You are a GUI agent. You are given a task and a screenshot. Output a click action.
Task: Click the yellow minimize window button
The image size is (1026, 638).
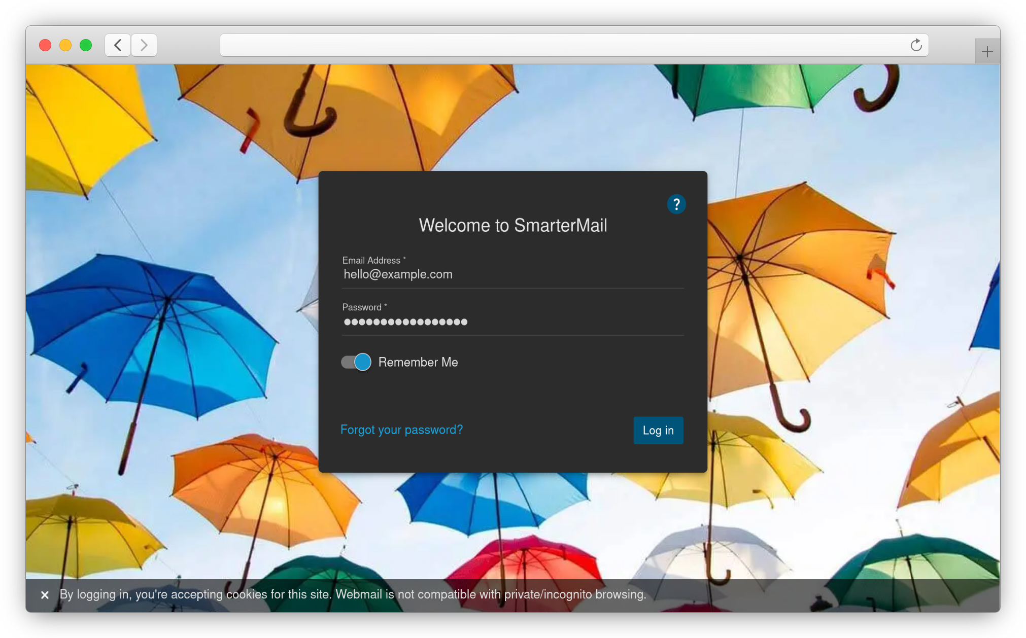[x=65, y=45]
